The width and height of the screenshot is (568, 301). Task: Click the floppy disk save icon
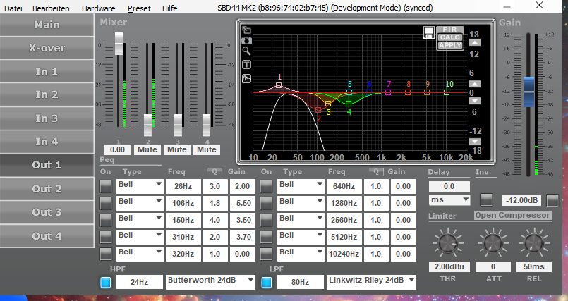click(x=428, y=32)
